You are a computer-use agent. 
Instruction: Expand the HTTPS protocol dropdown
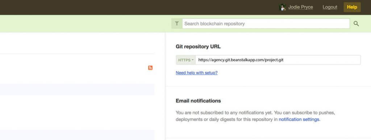pyautogui.click(x=186, y=60)
